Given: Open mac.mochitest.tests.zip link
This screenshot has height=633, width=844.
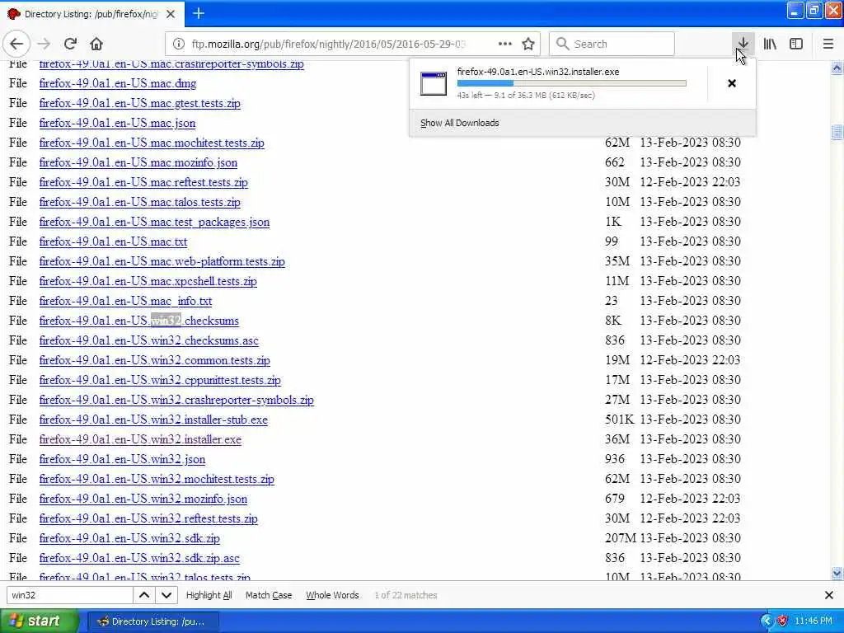Looking at the screenshot, I should tap(152, 143).
